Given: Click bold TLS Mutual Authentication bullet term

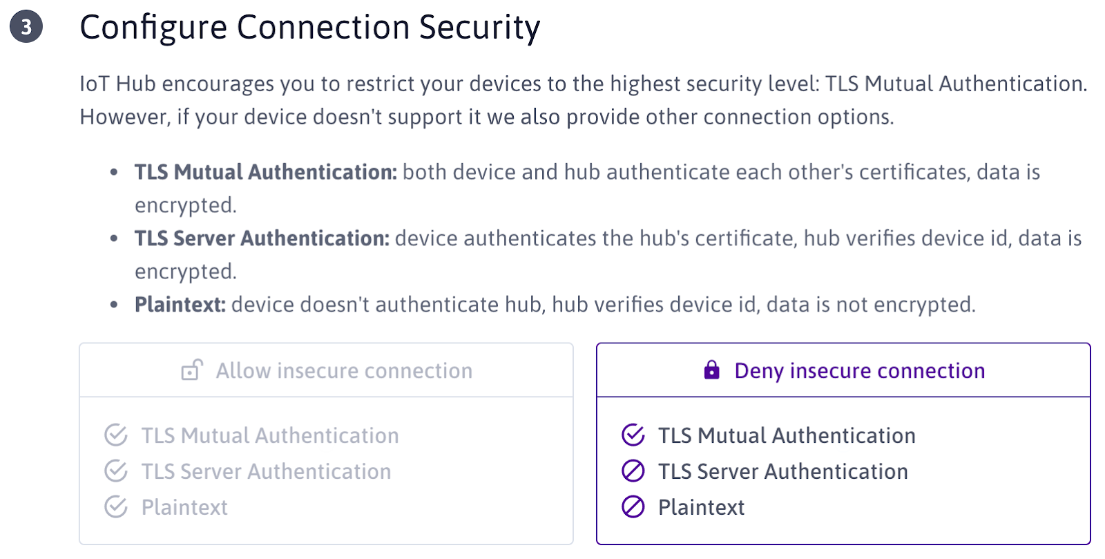Looking at the screenshot, I should point(266,171).
